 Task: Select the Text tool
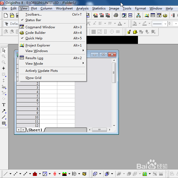(4, 105)
